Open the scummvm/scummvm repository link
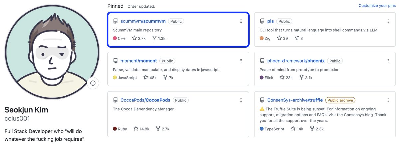399x145 pixels. click(x=143, y=21)
